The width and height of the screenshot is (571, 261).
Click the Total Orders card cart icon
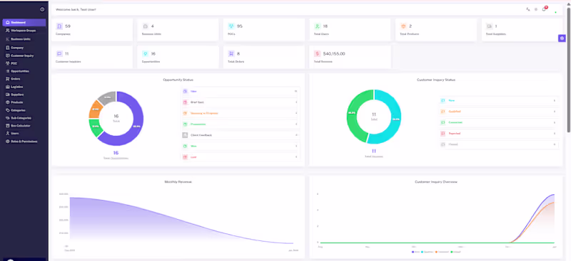(231, 54)
